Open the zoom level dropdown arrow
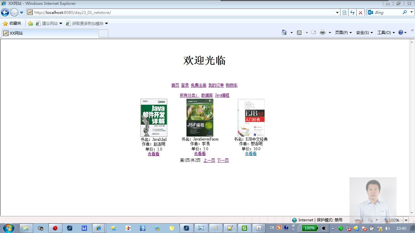 pyautogui.click(x=406, y=220)
